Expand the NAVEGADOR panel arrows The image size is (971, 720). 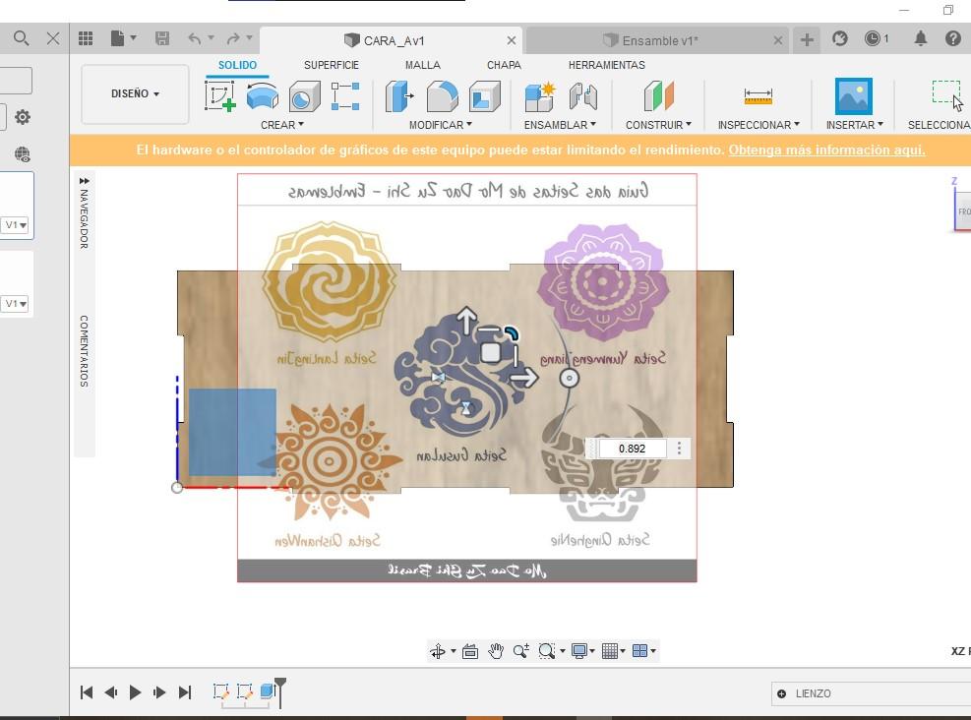85,181
